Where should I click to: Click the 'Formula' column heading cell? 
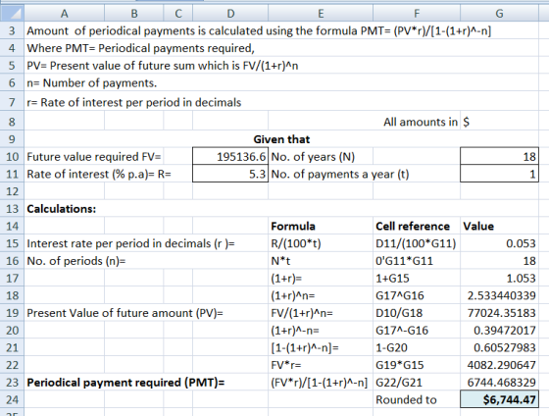[321, 226]
